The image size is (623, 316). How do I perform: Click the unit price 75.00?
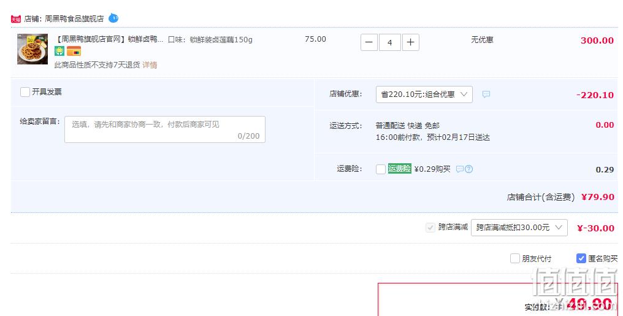(x=315, y=39)
